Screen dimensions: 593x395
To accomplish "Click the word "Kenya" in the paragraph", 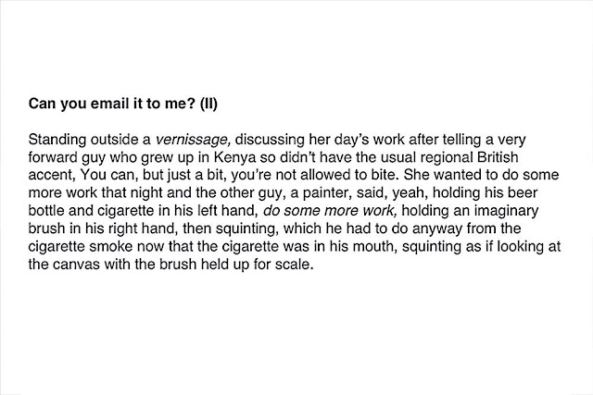I will (234, 158).
